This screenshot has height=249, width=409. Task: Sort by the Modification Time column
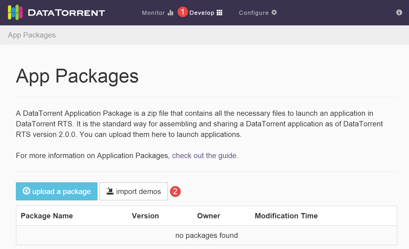pyautogui.click(x=286, y=216)
